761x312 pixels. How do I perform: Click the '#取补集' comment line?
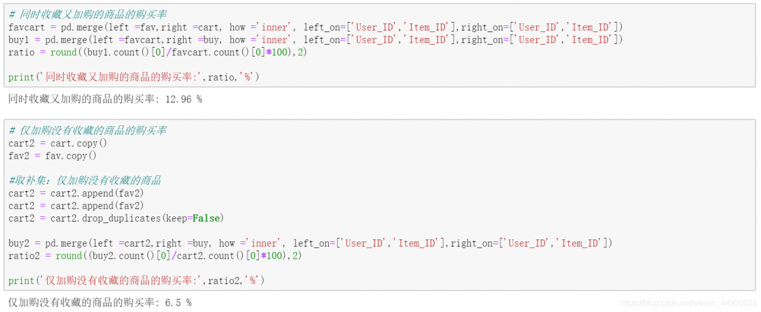[84, 180]
